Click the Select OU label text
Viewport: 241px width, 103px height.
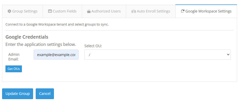point(93,46)
